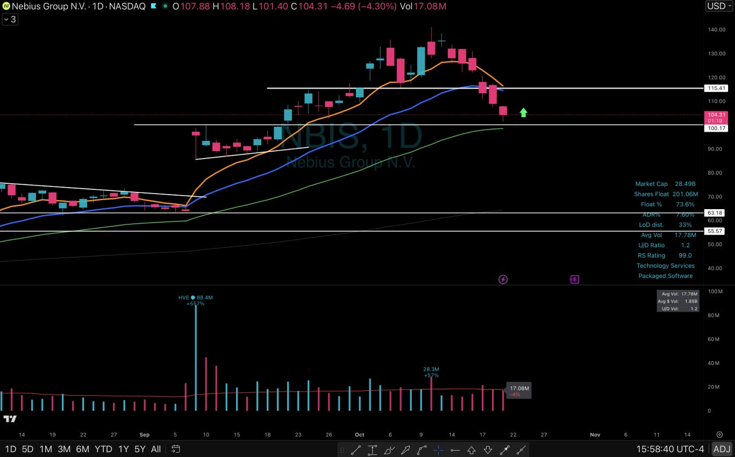Click the Shares Float 201.06M stat
This screenshot has height=457, width=735.
click(x=666, y=194)
